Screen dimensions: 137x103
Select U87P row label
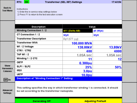39,74
